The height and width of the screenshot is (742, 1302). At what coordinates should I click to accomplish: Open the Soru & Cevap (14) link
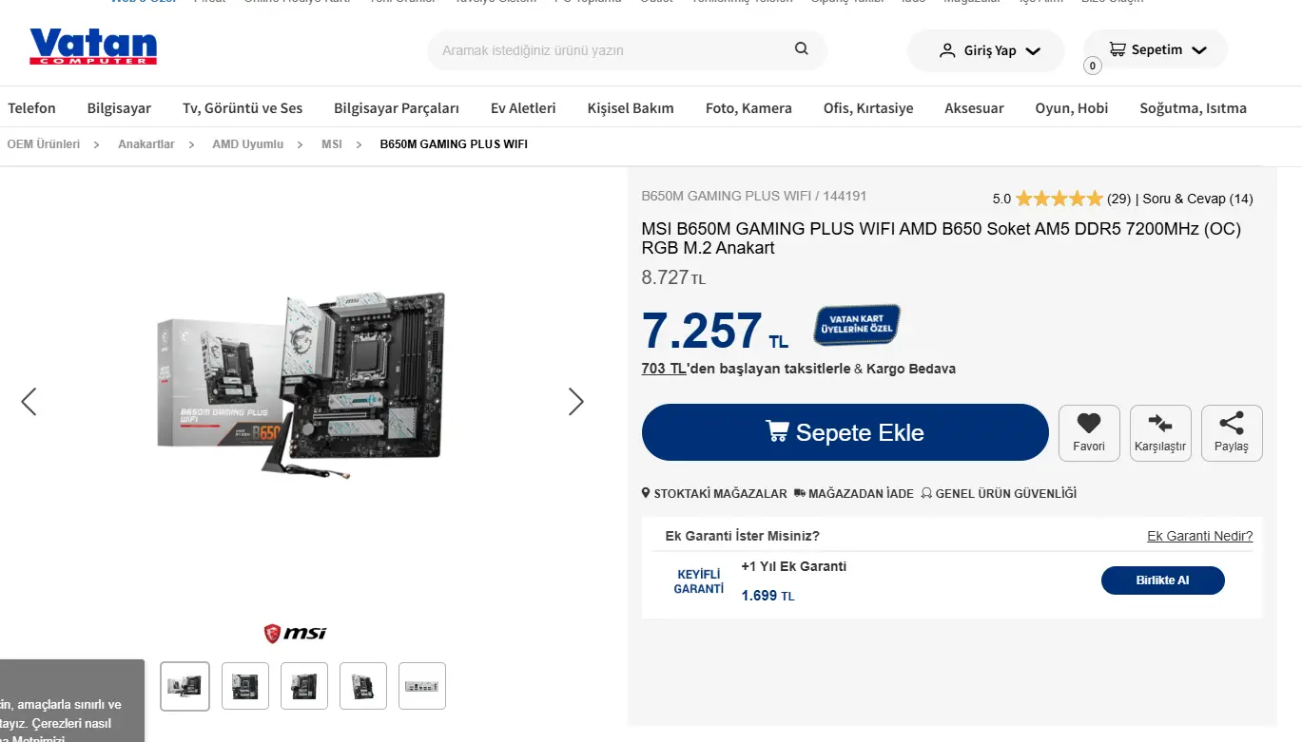point(1198,199)
